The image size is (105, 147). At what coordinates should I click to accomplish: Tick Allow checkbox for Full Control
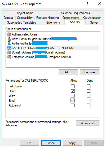tap(73, 86)
